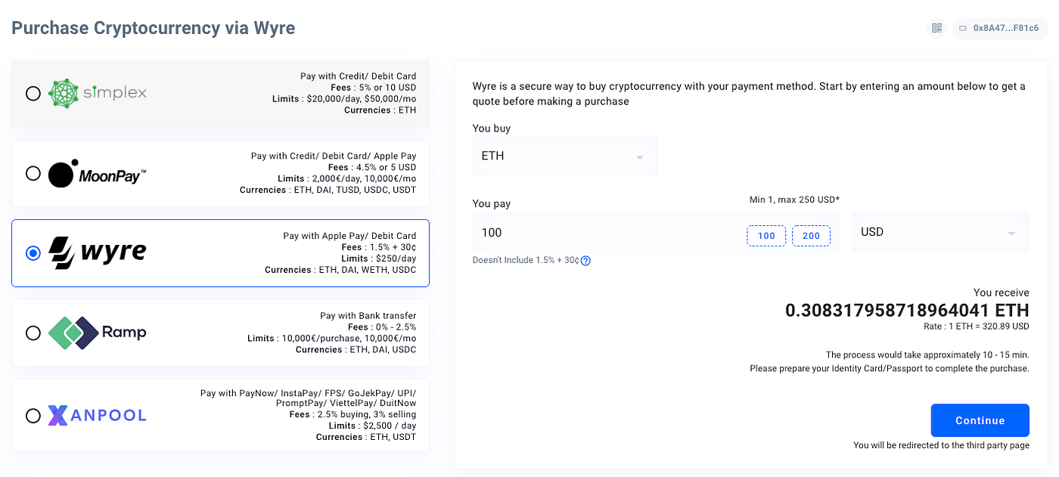Screen dimensions: 1059x477
Task: Click the XanPool logo
Action: tap(97, 415)
